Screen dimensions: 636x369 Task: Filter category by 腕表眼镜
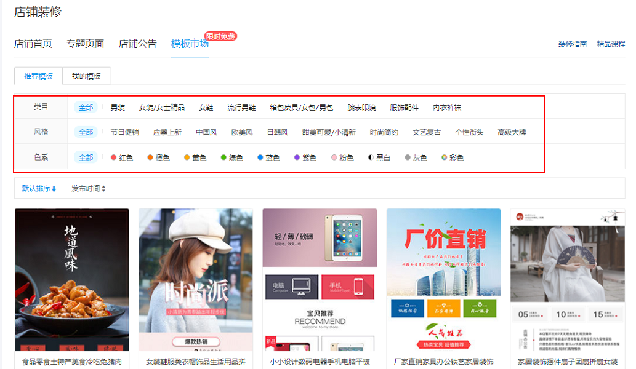point(361,108)
